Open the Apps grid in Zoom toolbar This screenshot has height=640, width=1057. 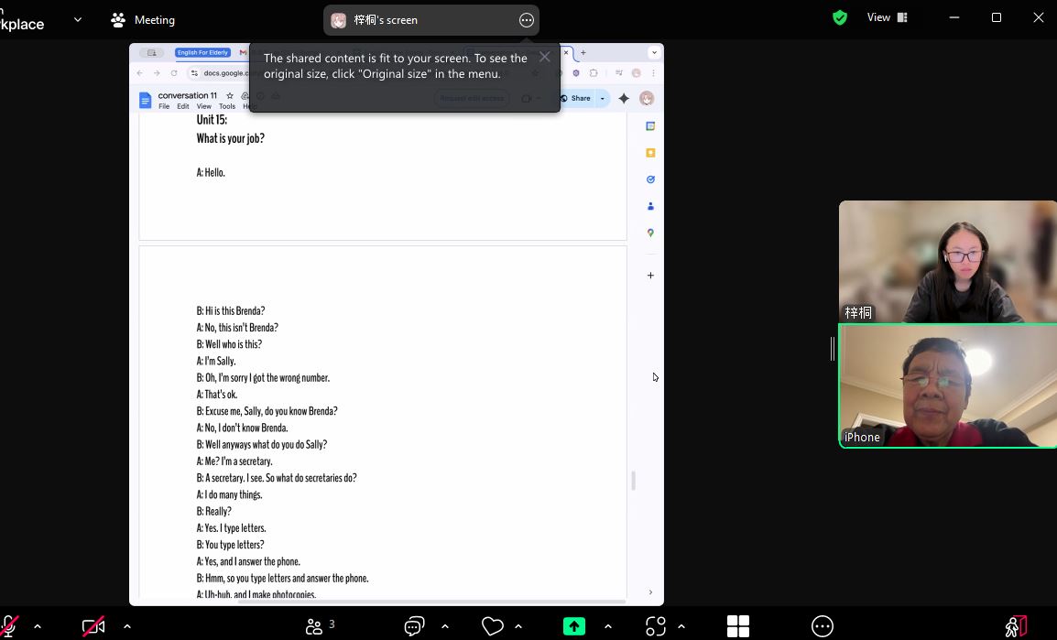tap(738, 626)
